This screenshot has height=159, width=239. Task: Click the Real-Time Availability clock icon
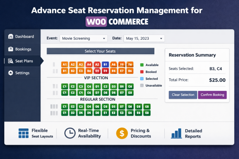coord(70,133)
